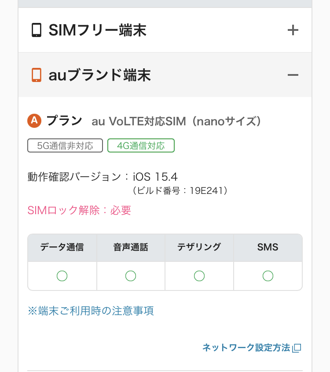Open the 端末ご利用時の注意事項 link
The width and height of the screenshot is (330, 372).
91,311
